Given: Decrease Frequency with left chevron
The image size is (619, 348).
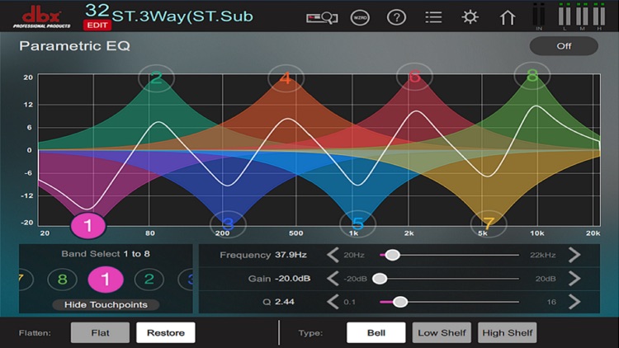Looking at the screenshot, I should (x=333, y=255).
